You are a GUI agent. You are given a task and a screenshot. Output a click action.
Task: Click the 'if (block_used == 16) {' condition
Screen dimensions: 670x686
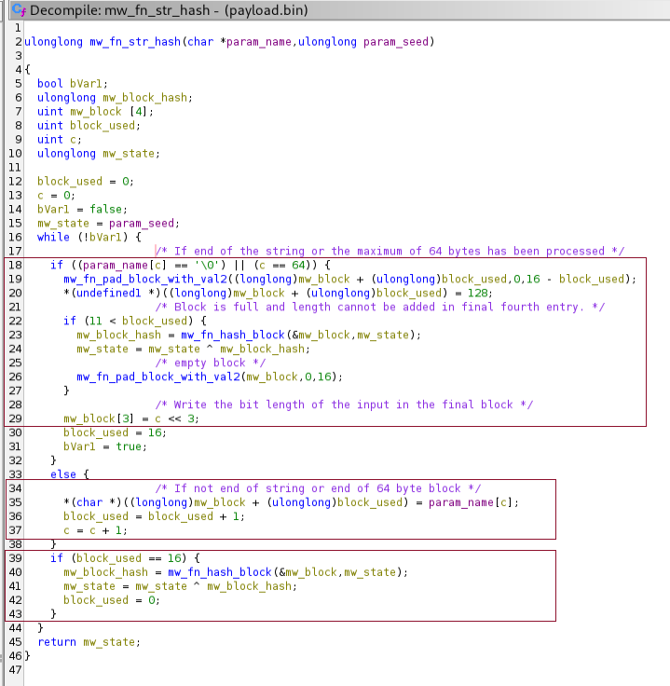pos(126,558)
